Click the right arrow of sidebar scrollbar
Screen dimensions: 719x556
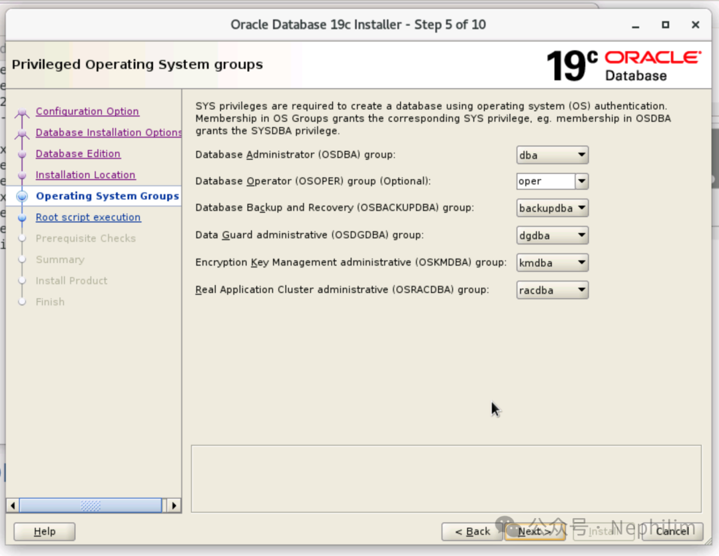click(174, 505)
